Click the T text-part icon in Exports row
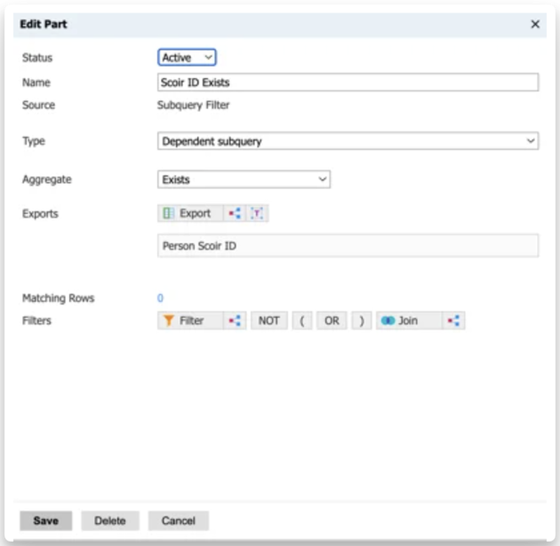The image size is (560, 546). [258, 213]
